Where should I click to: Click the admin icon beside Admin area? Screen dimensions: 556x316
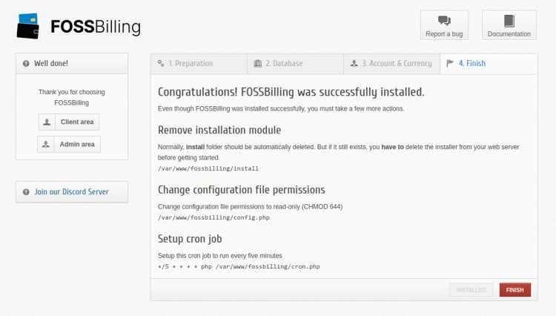click(47, 145)
